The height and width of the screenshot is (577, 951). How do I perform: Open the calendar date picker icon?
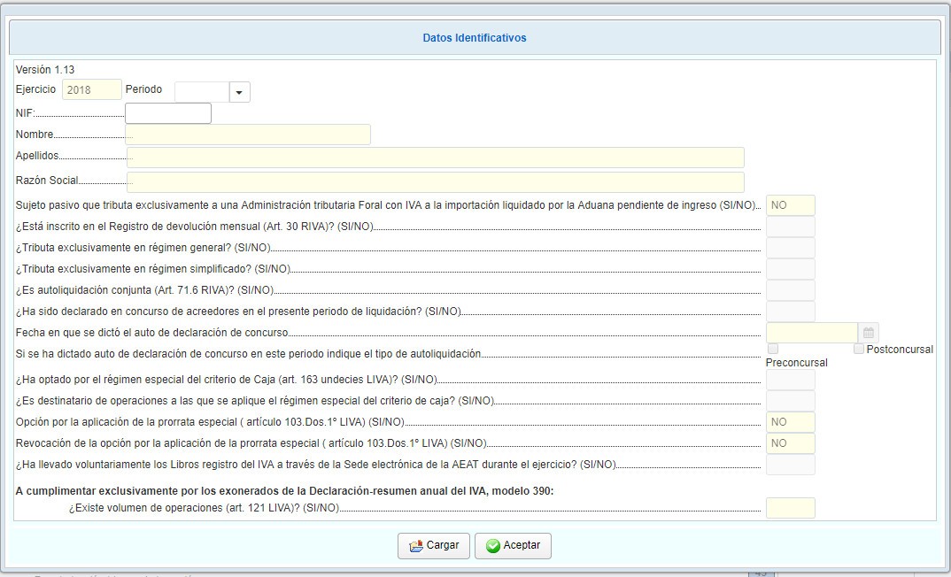pos(868,333)
